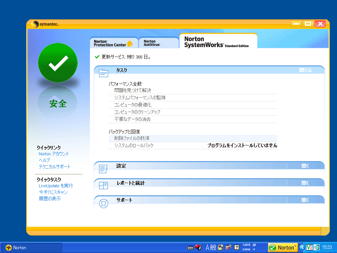The image size is (337, 253).
Task: Click the IME conversion mode 般 indicator
Action: point(213,247)
